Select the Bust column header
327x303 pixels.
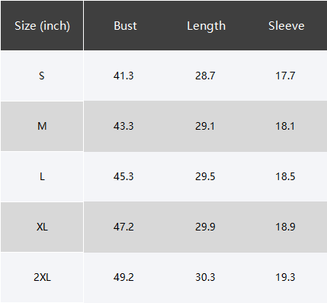(125, 26)
